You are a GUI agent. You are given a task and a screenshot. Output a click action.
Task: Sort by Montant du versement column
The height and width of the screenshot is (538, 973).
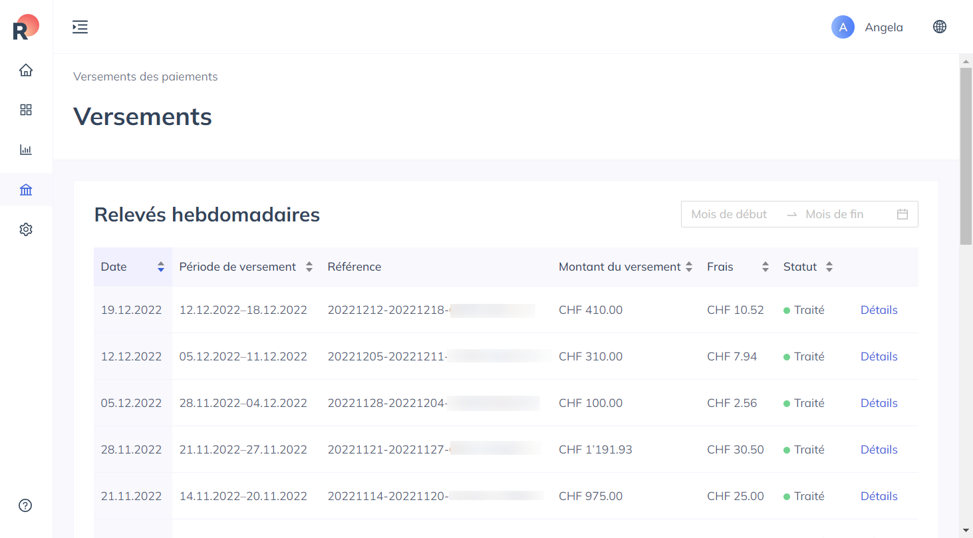pos(626,267)
